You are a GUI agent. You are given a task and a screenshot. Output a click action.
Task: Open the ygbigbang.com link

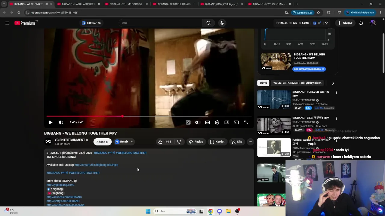[60, 185]
